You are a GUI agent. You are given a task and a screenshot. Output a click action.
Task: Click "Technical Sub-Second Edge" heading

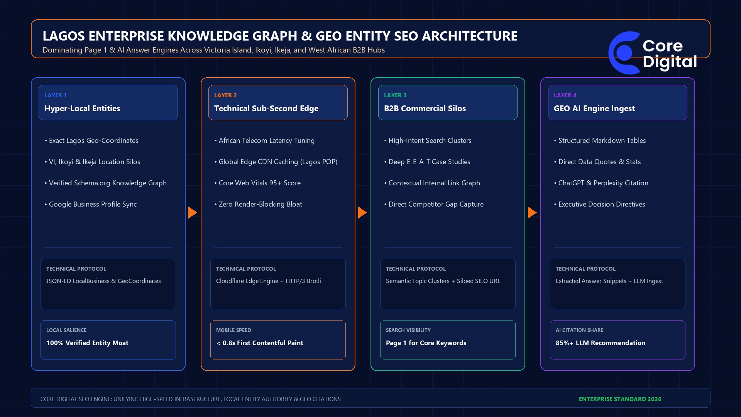coord(266,108)
